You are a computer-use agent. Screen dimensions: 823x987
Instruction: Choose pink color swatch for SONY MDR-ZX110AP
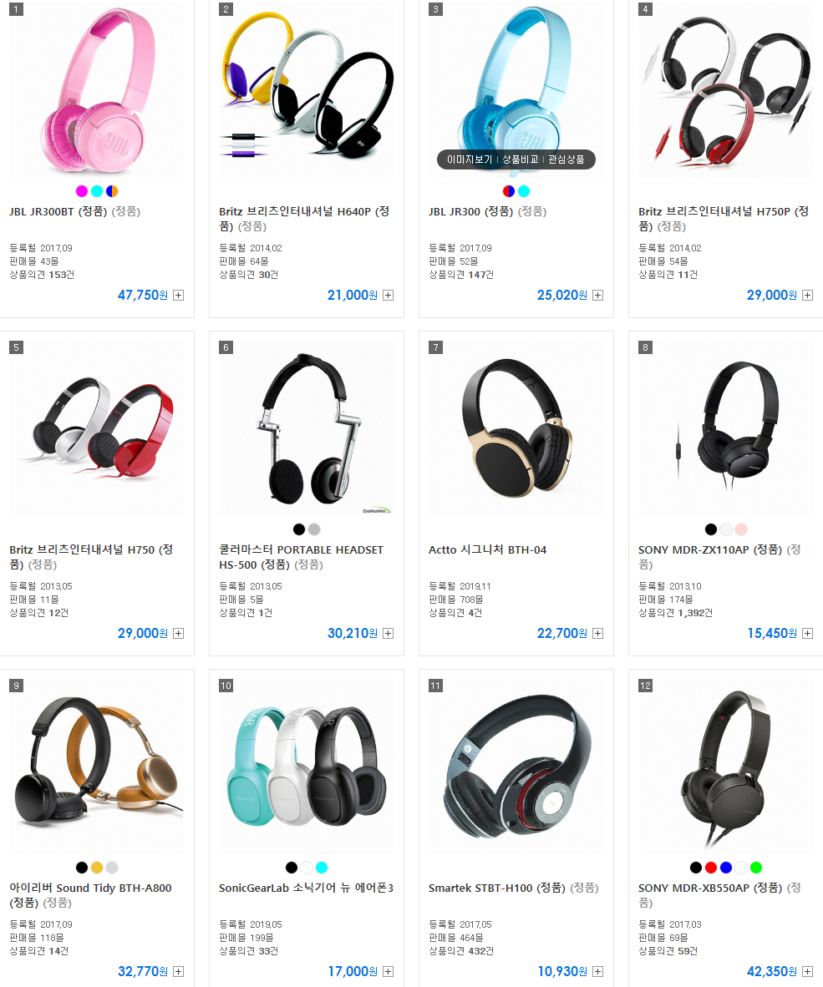click(x=741, y=529)
